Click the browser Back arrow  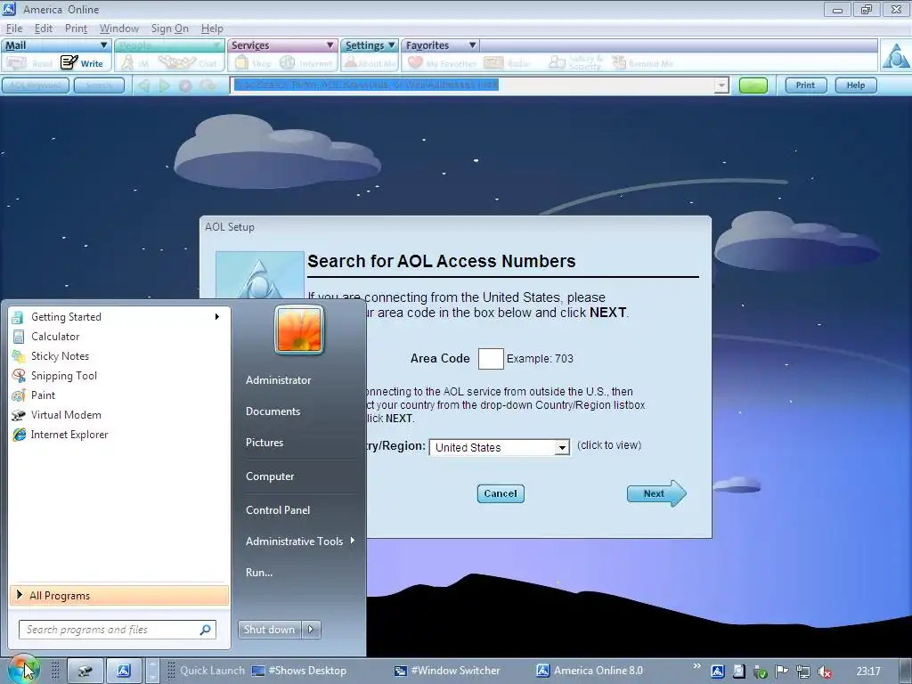pos(143,85)
